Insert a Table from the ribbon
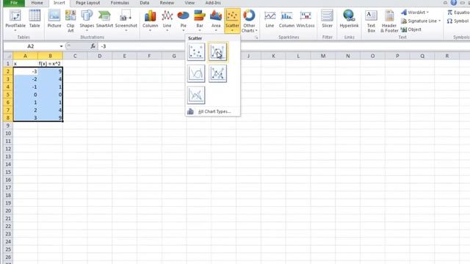 (x=35, y=19)
